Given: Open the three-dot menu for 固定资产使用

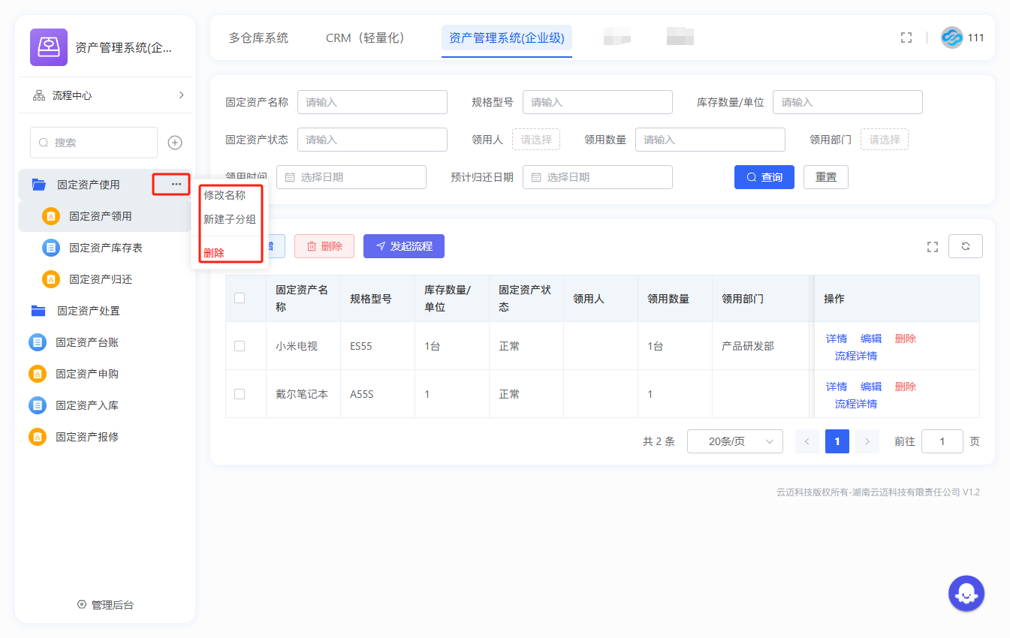Looking at the screenshot, I should (176, 184).
